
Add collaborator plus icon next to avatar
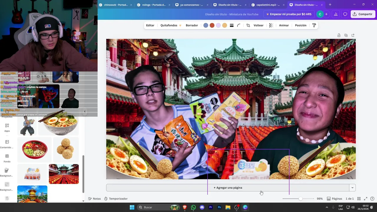pyautogui.click(x=326, y=14)
